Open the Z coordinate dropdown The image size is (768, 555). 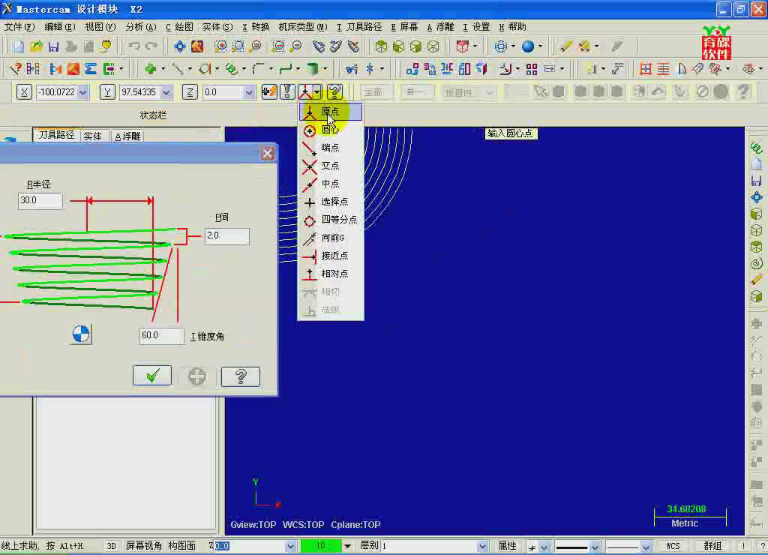pyautogui.click(x=249, y=92)
